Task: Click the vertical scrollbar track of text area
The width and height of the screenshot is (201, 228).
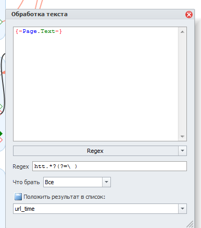Action: tap(182, 84)
